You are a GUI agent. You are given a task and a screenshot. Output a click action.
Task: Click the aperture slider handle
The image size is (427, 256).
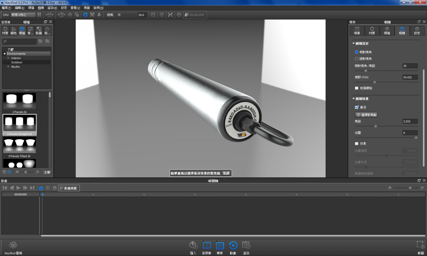point(416,138)
